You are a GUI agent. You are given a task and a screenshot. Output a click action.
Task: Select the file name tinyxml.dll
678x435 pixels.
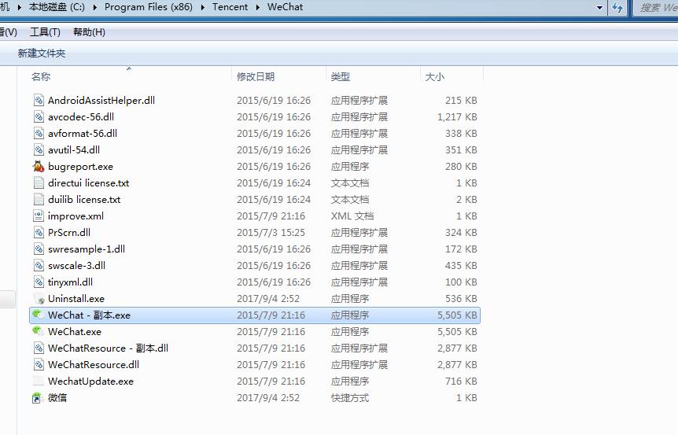coord(70,282)
